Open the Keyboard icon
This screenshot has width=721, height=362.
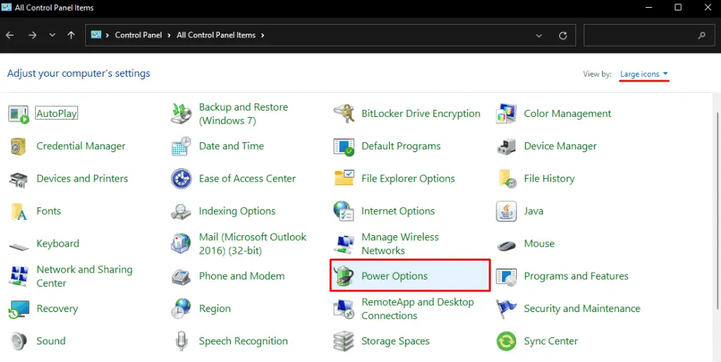tap(19, 246)
